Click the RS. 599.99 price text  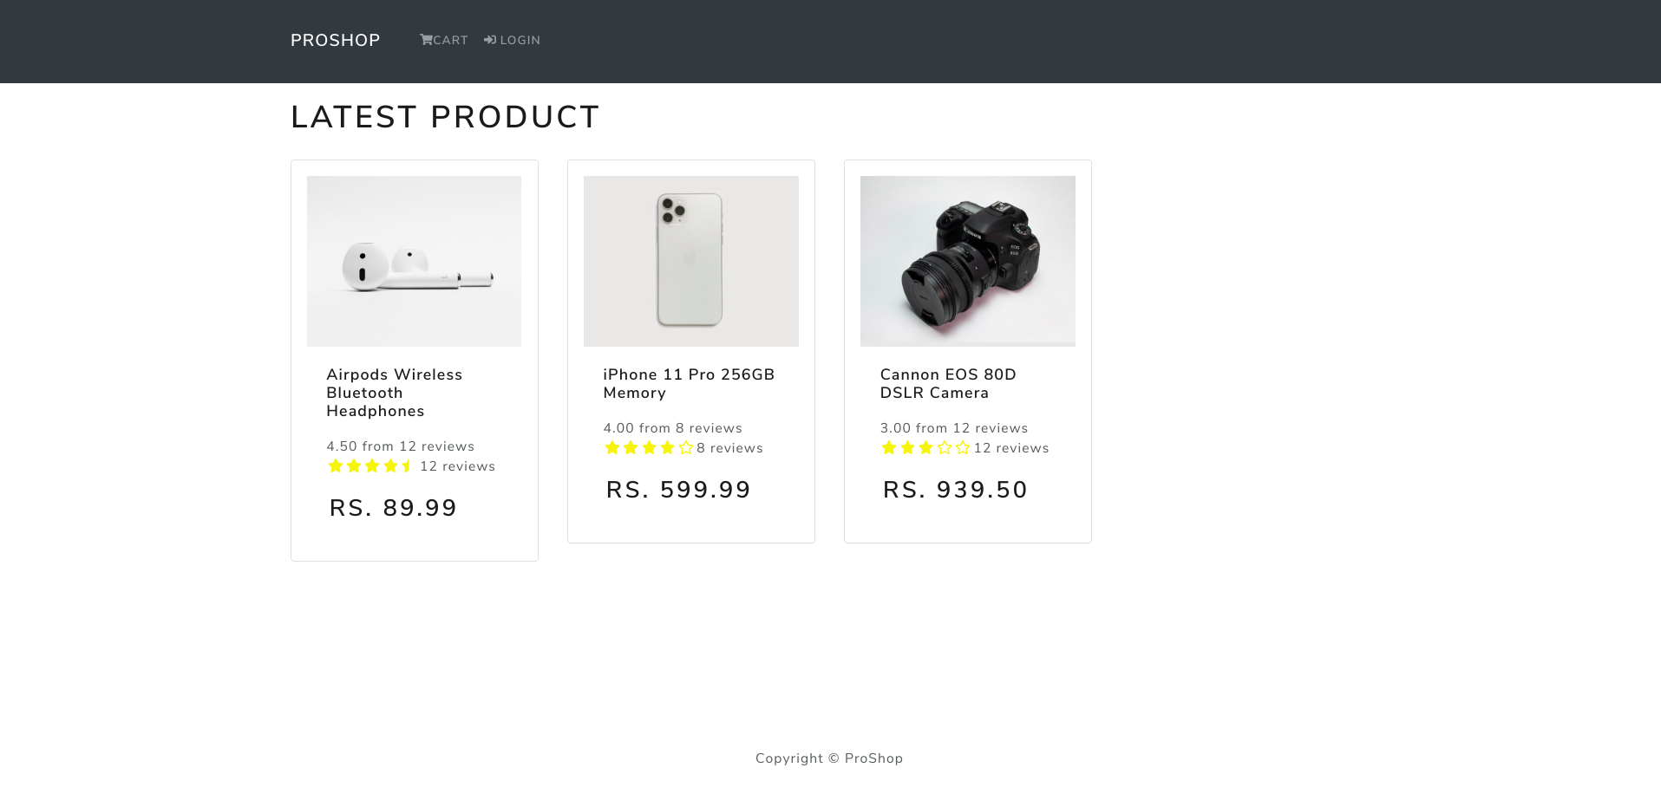(x=678, y=490)
